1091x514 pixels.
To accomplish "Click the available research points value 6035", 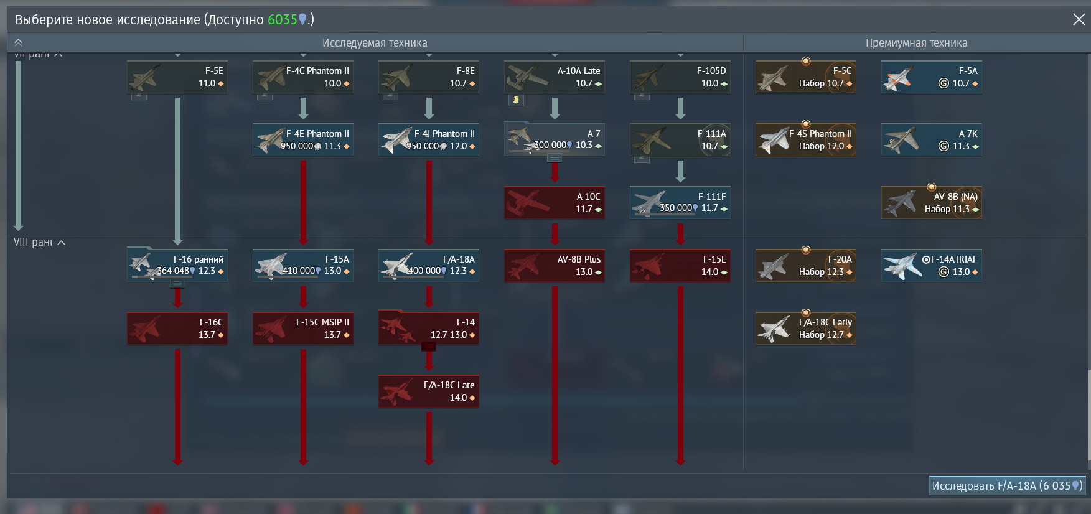I will pos(283,19).
